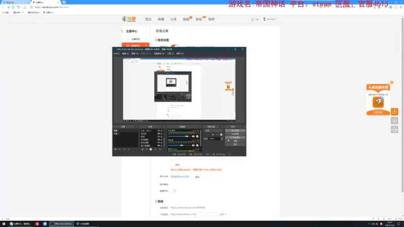Click the top streaming button in OBS controls
Viewport: 404px width, 227px height.
pyautogui.click(x=235, y=131)
